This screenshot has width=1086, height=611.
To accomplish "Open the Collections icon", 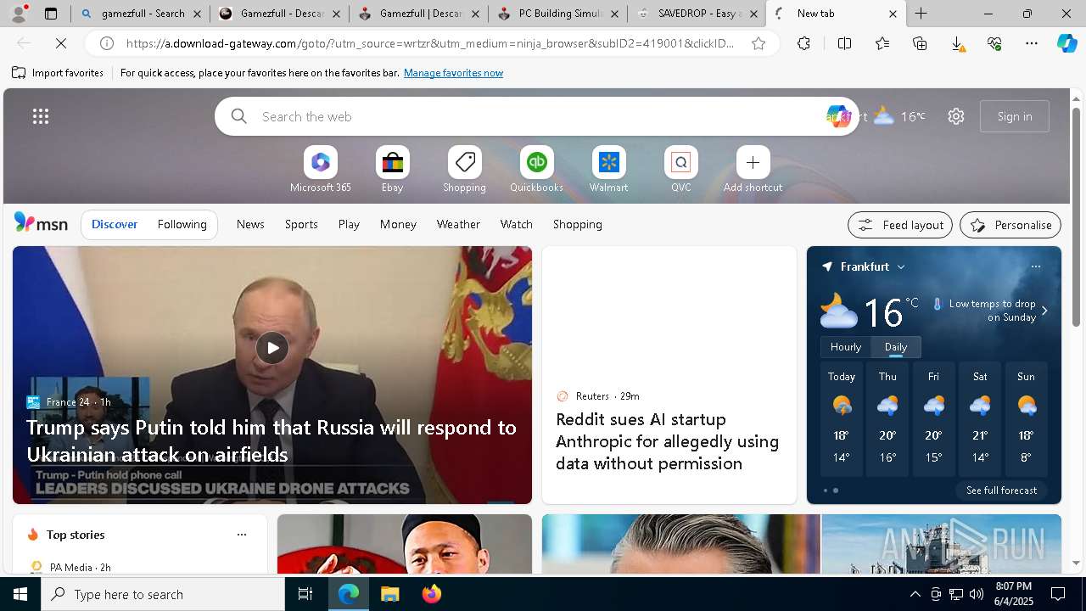I will click(920, 43).
